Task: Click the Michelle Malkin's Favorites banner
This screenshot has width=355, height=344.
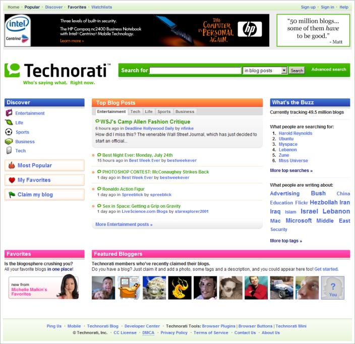Action: [x=44, y=287]
